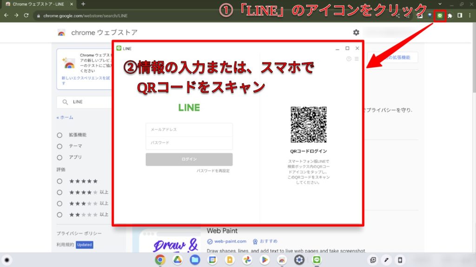Toggle the Chrome side panel icon
This screenshot has width=476, height=267.
[460, 15]
